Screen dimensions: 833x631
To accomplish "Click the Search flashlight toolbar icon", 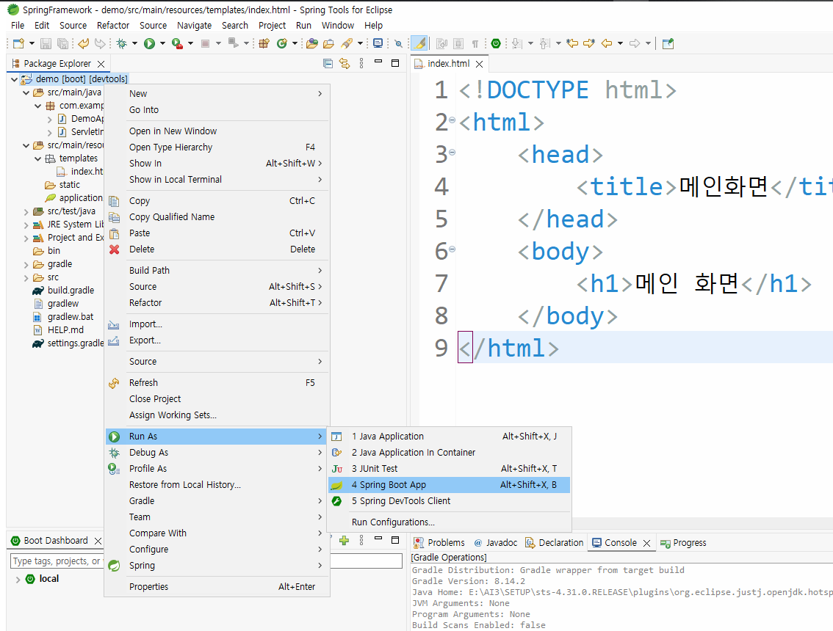I will click(347, 43).
